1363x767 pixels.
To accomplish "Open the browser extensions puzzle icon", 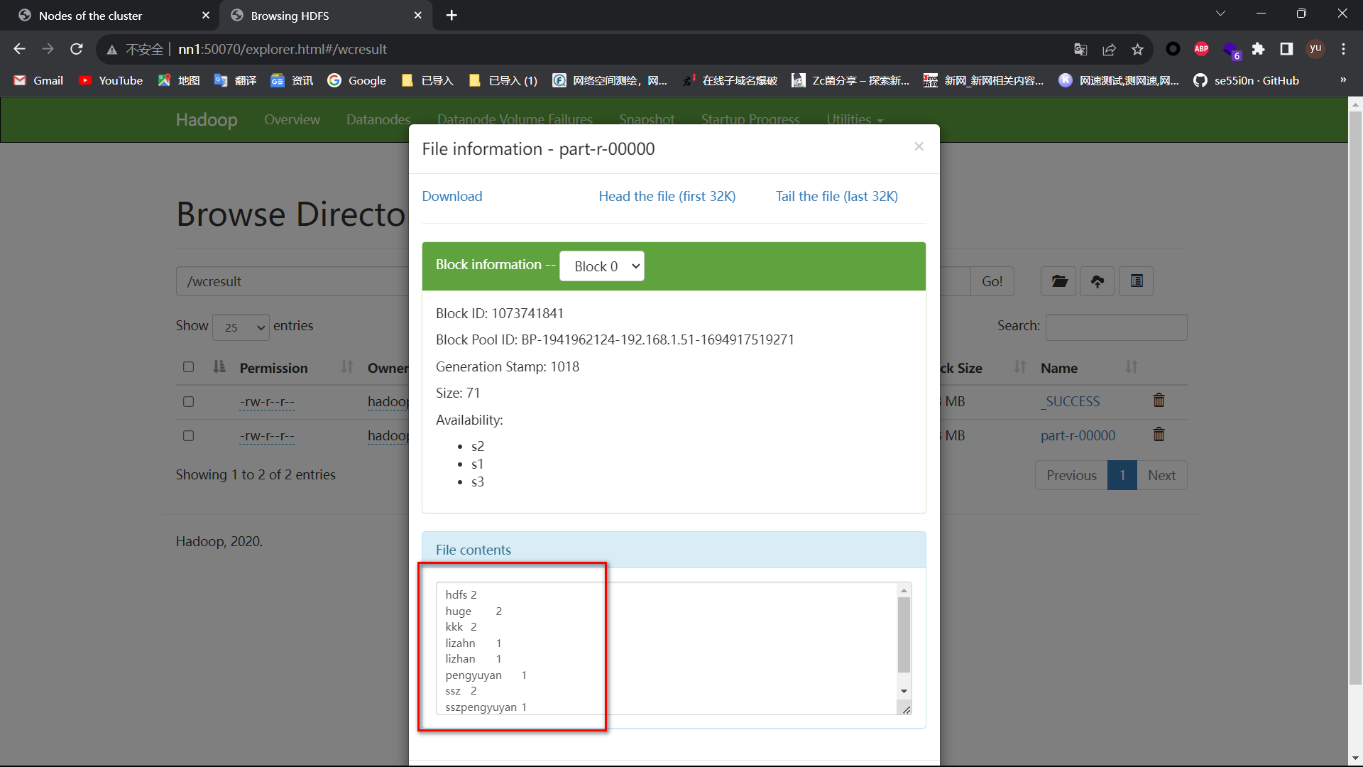I will tap(1258, 49).
